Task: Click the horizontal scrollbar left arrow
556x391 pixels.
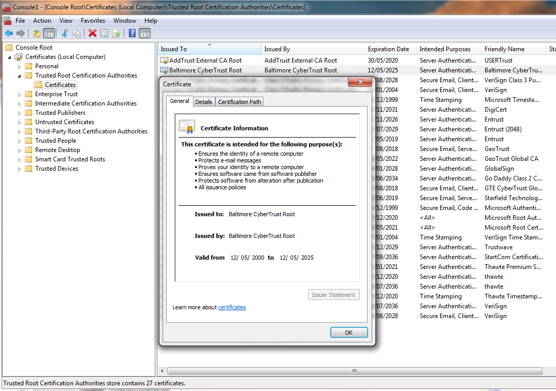Action: point(162,371)
